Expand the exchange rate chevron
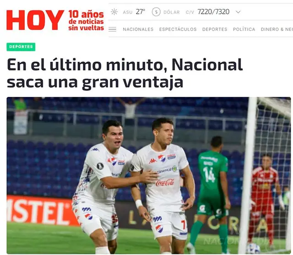Viewport: 293px width, 255px height. 238,12
